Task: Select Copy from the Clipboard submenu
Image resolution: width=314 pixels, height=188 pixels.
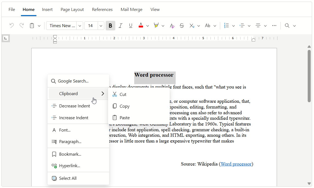Action: coord(124,106)
